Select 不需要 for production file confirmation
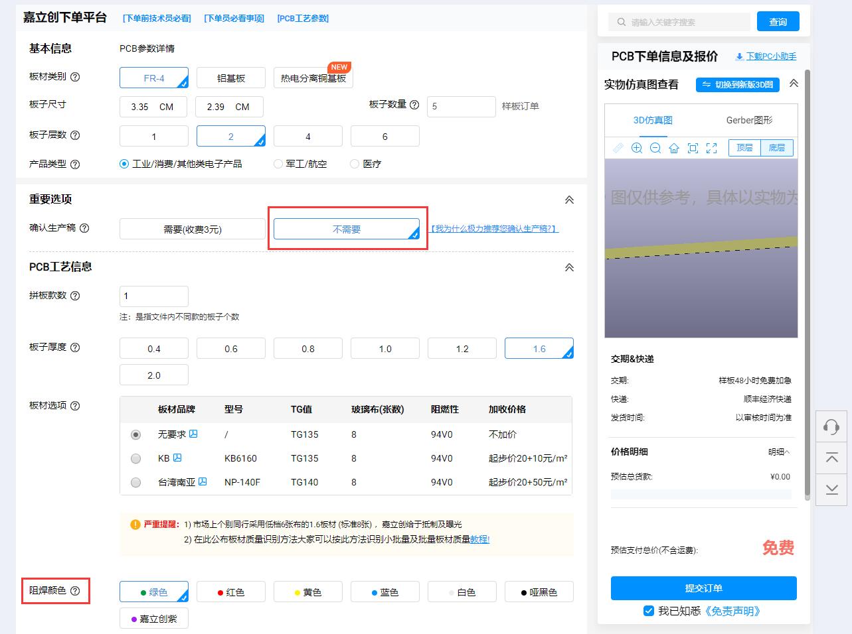The image size is (852, 634). pyautogui.click(x=347, y=229)
